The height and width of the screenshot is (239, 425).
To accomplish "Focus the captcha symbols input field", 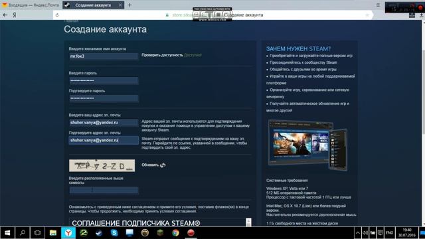I will (x=104, y=191).
